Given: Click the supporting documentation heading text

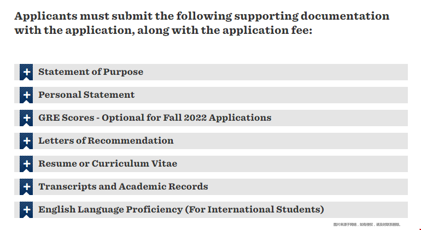Looking at the screenshot, I should tap(202, 23).
